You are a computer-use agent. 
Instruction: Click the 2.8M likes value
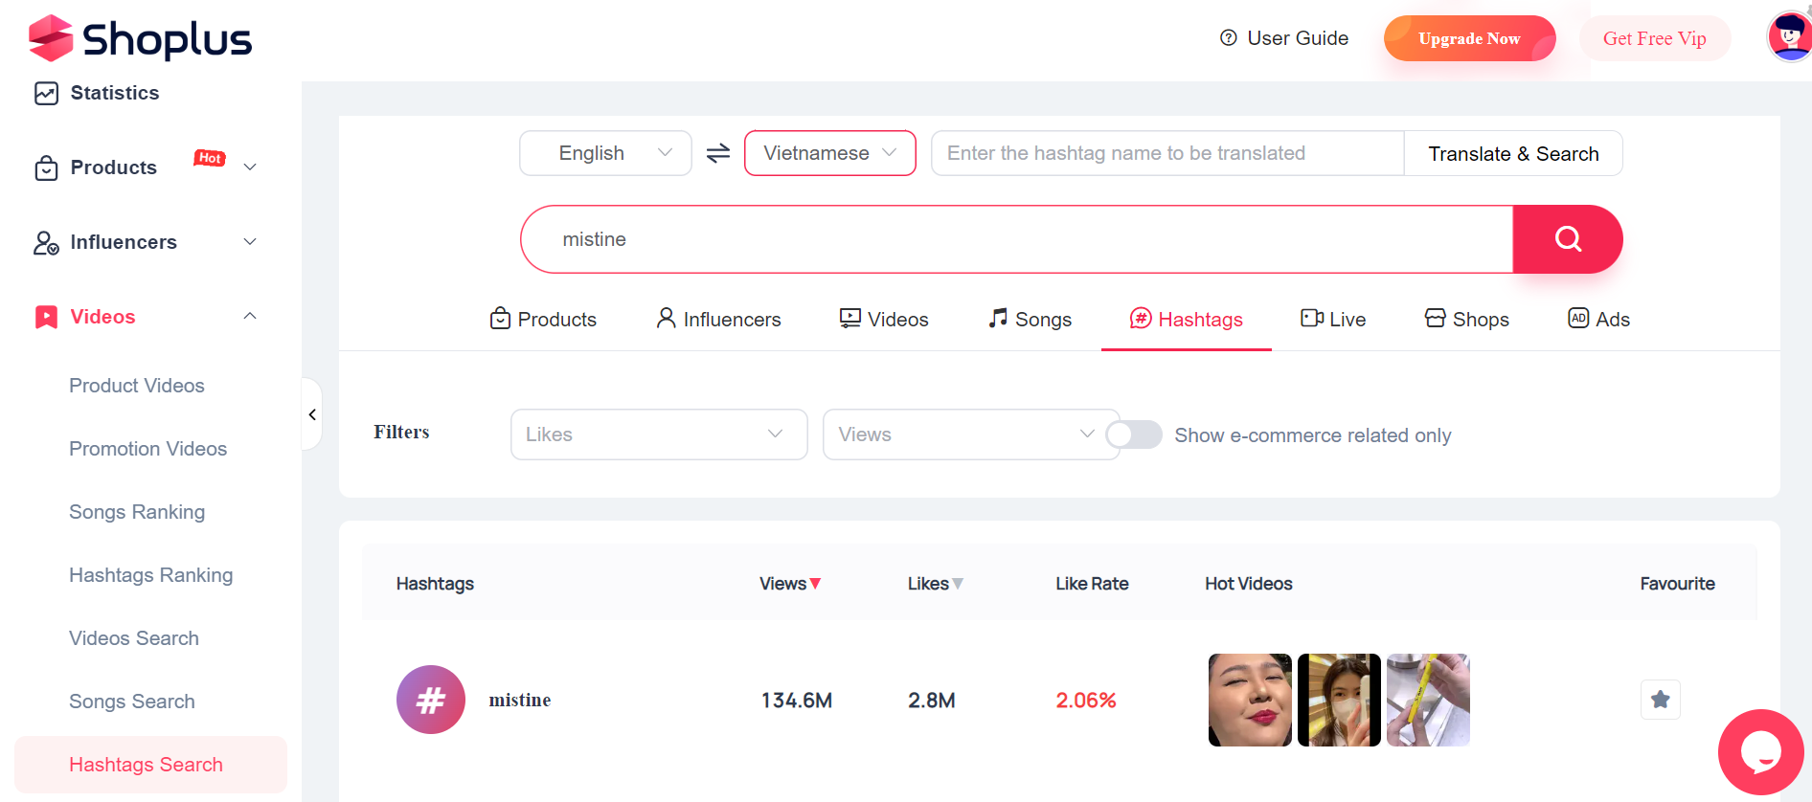932,701
